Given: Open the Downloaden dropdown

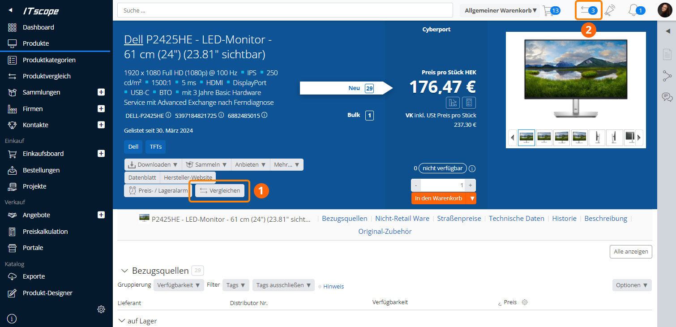Looking at the screenshot, I should tap(153, 165).
